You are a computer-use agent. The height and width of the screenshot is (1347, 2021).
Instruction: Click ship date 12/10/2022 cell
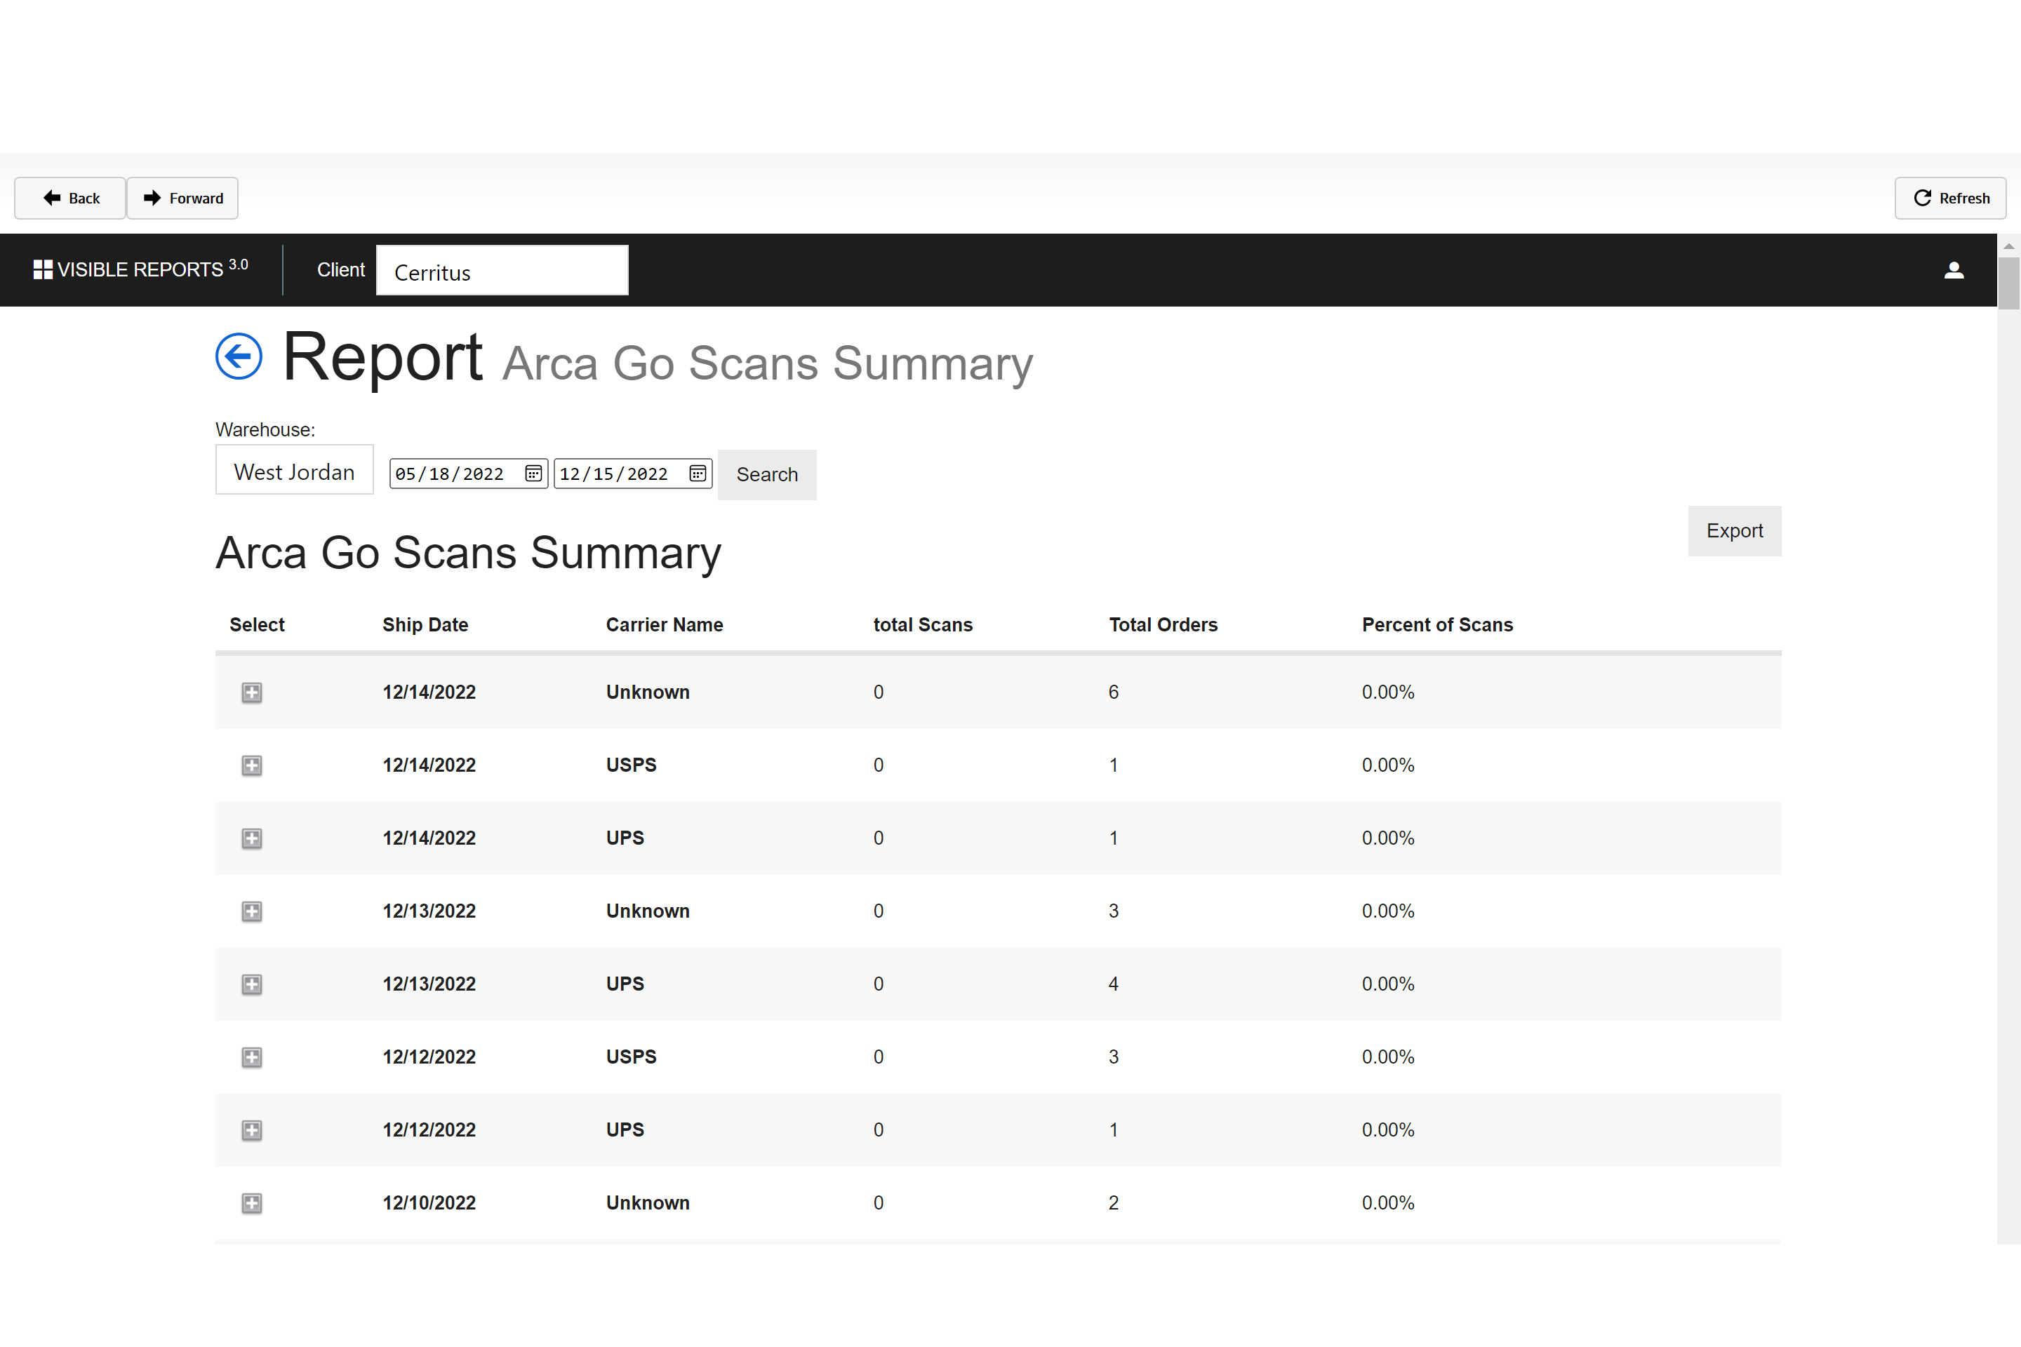click(429, 1204)
